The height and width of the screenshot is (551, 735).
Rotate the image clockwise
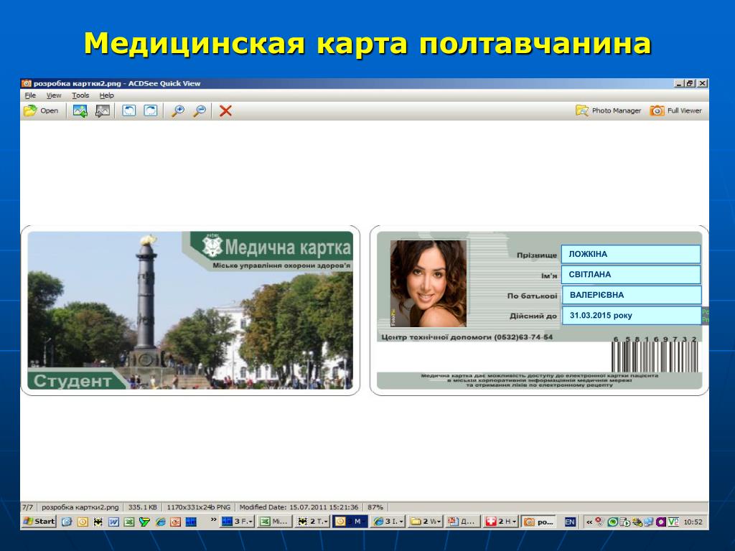point(151,110)
